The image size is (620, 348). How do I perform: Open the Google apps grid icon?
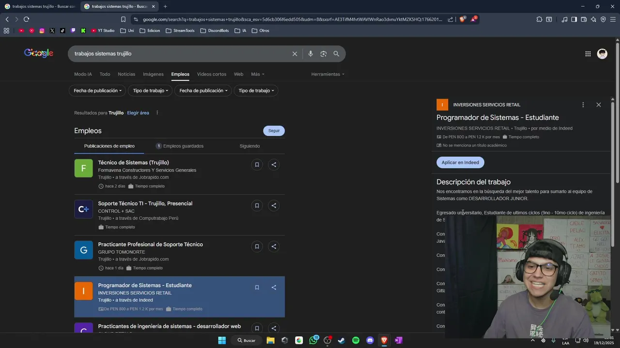(588, 54)
